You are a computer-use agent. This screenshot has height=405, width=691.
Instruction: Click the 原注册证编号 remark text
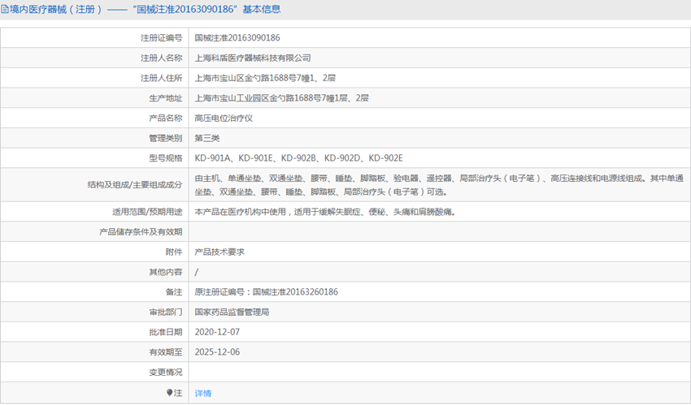pyautogui.click(x=266, y=291)
